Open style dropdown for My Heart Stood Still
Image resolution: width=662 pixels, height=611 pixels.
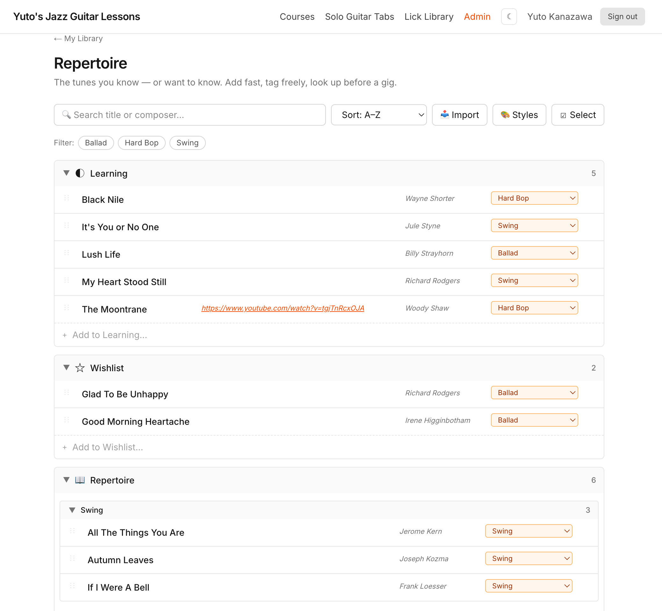point(534,280)
